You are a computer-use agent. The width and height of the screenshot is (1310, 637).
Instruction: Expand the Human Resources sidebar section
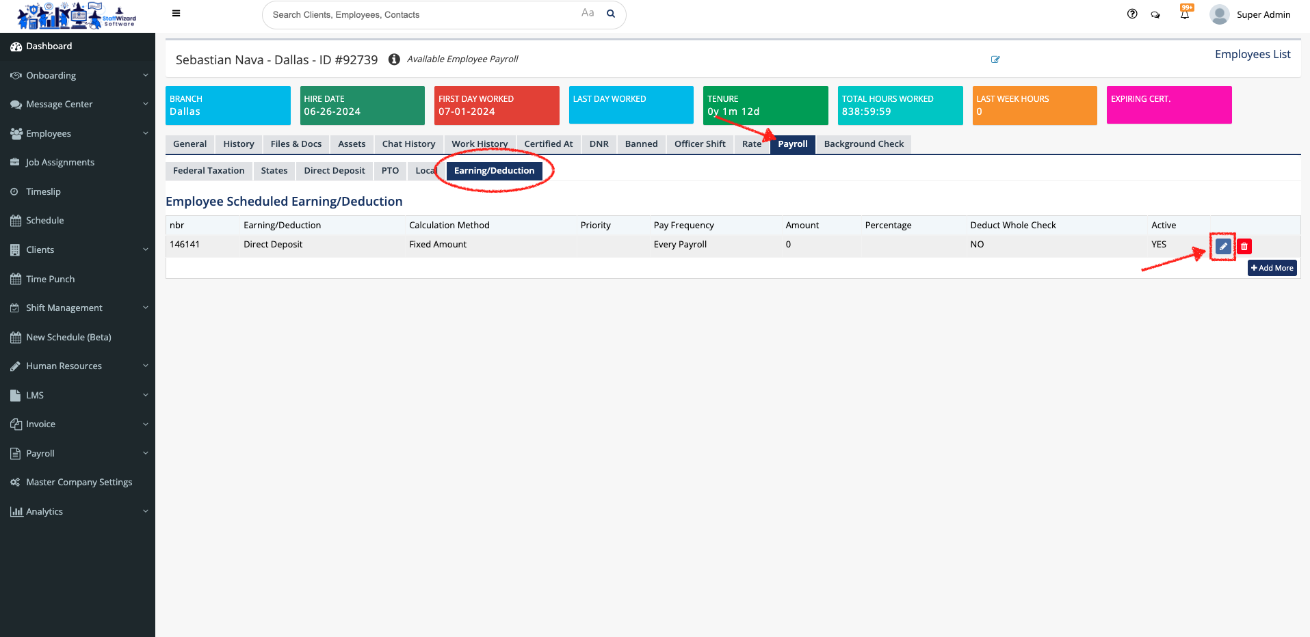point(77,366)
